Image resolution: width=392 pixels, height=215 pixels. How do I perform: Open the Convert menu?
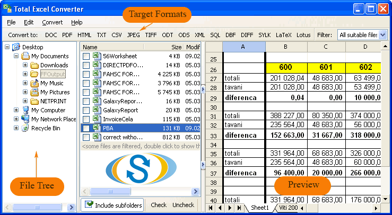pyautogui.click(x=52, y=22)
